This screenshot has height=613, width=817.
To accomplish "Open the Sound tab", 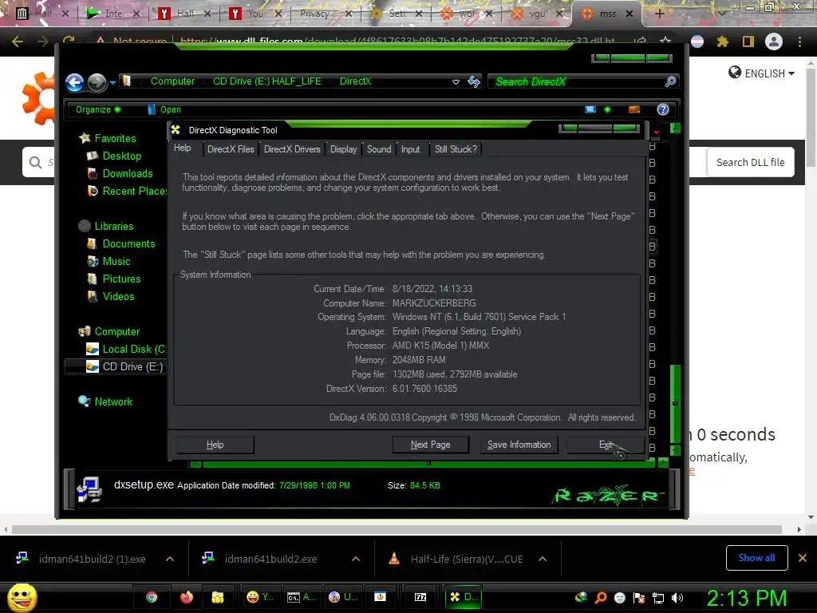I will point(379,149).
